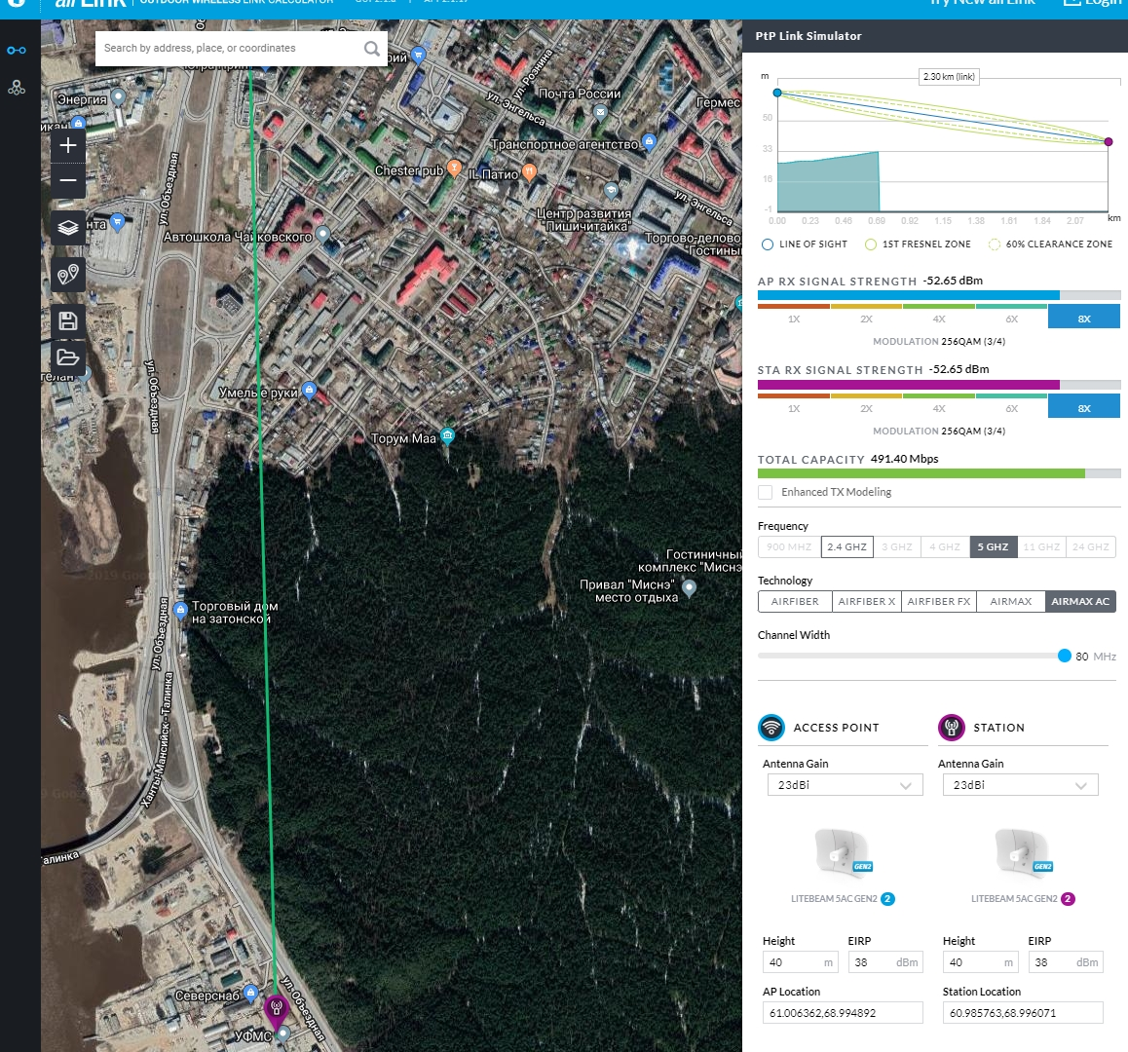Click the "PtP Link Simulator" panel title
This screenshot has width=1128, height=1052.
pyautogui.click(x=808, y=36)
